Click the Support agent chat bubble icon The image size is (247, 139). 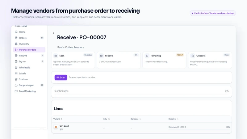pyautogui.click(x=16, y=85)
